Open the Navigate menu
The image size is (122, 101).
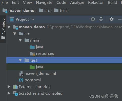tap(44, 3)
